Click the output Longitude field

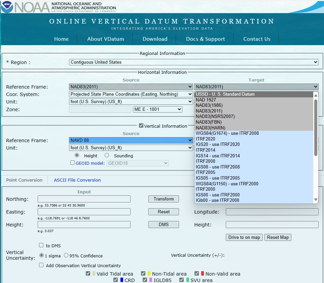[272, 212]
